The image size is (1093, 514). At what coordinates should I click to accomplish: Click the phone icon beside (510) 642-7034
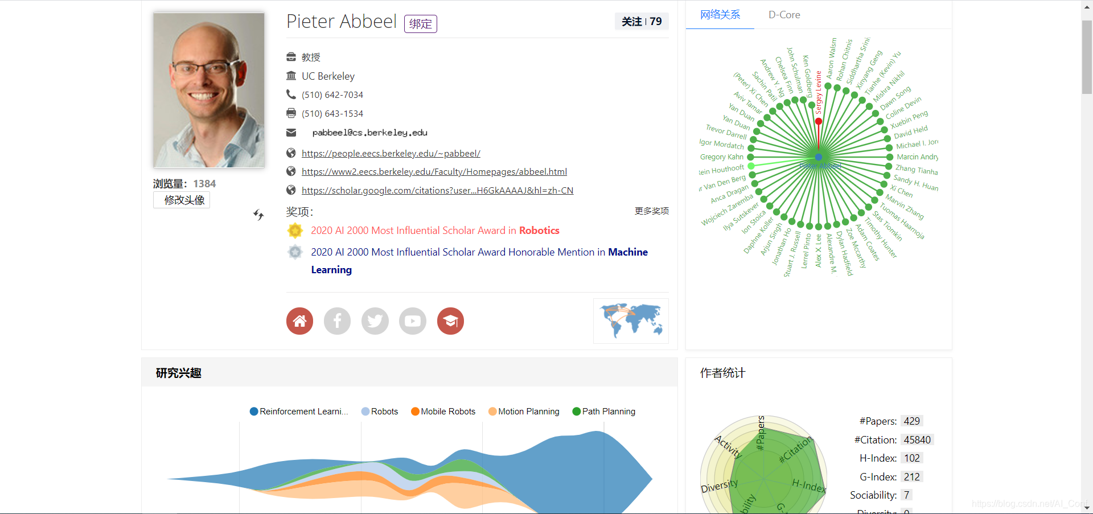point(291,94)
